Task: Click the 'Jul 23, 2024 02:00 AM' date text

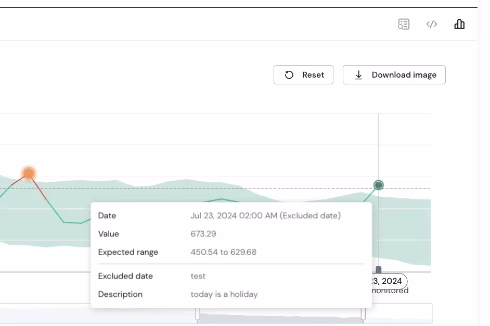Action: 234,216
